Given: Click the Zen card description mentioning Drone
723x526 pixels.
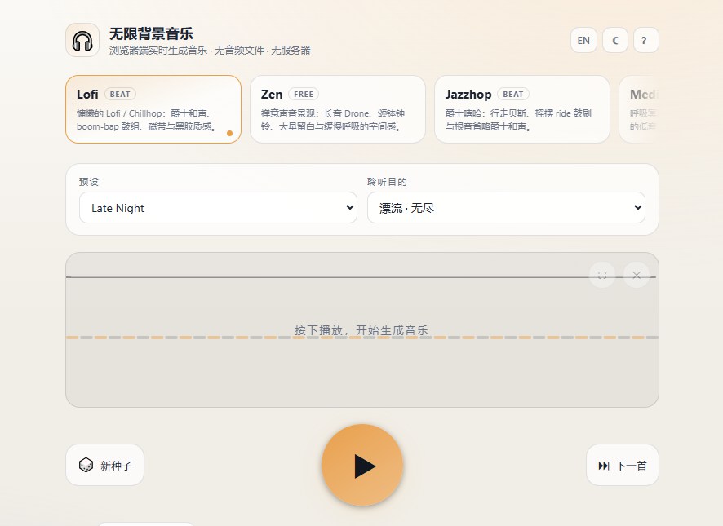Looking at the screenshot, I should [x=333, y=120].
